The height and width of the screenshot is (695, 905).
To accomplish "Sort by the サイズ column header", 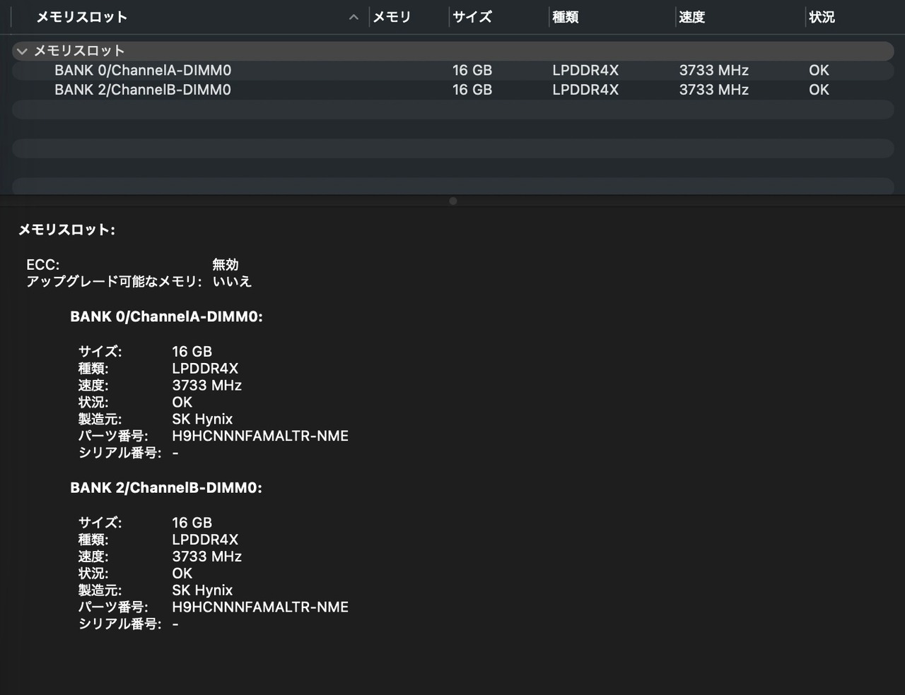I will pos(472,17).
